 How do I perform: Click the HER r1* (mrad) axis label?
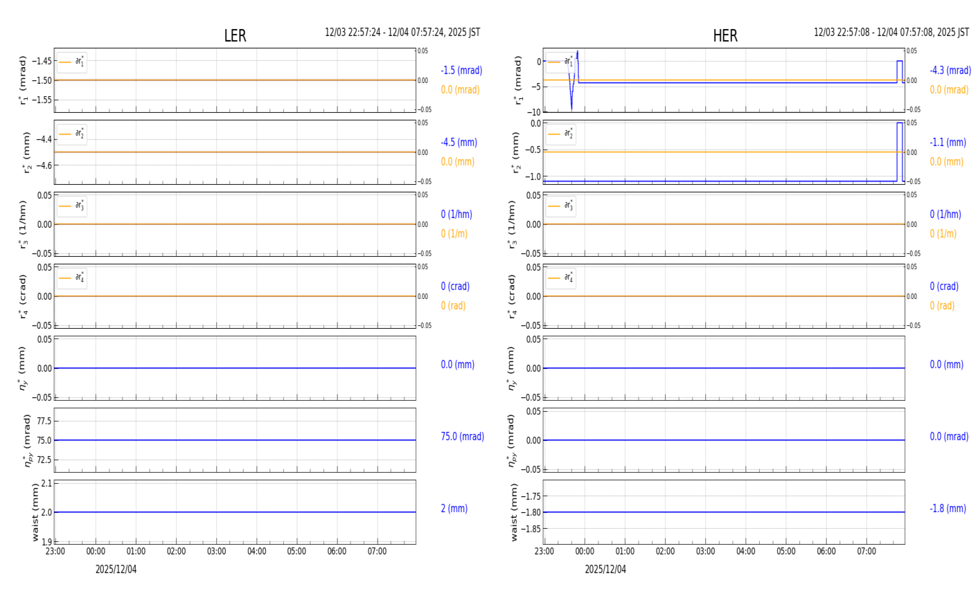pos(518,80)
